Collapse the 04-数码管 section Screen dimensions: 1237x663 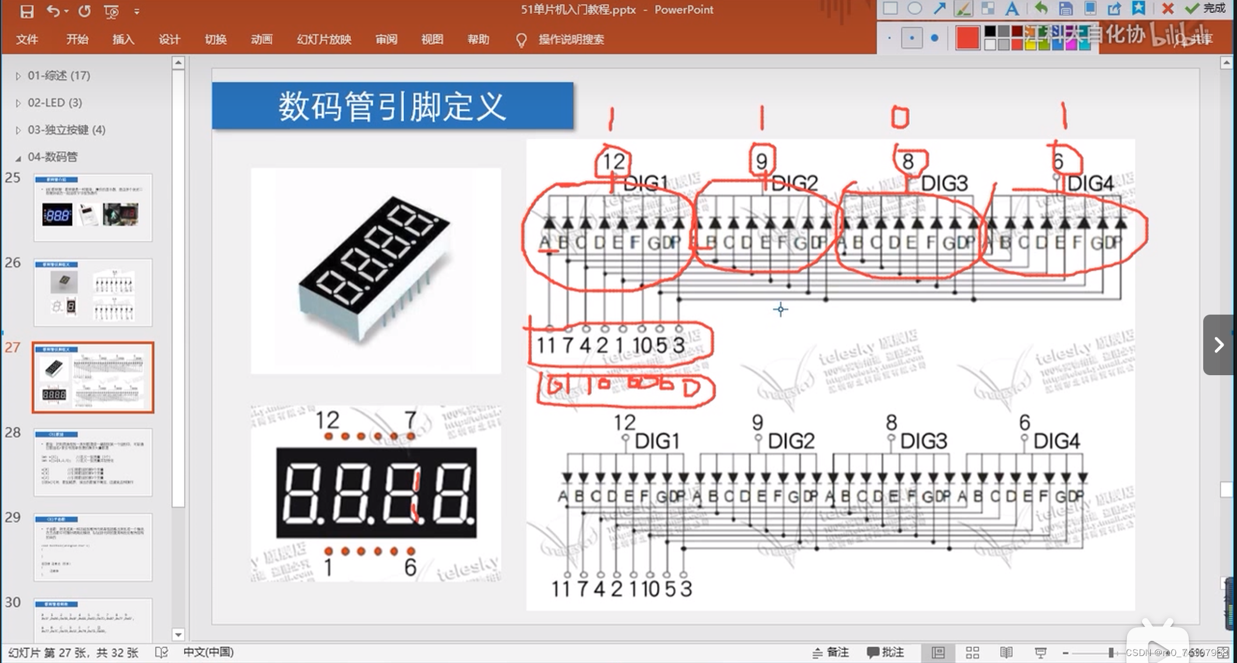(18, 157)
